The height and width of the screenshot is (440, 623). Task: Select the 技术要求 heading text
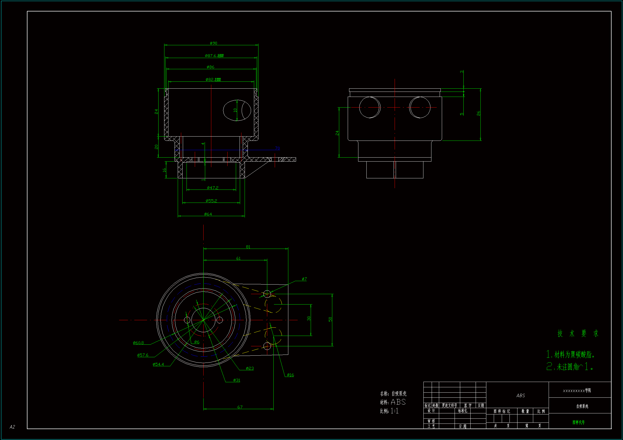(578, 334)
